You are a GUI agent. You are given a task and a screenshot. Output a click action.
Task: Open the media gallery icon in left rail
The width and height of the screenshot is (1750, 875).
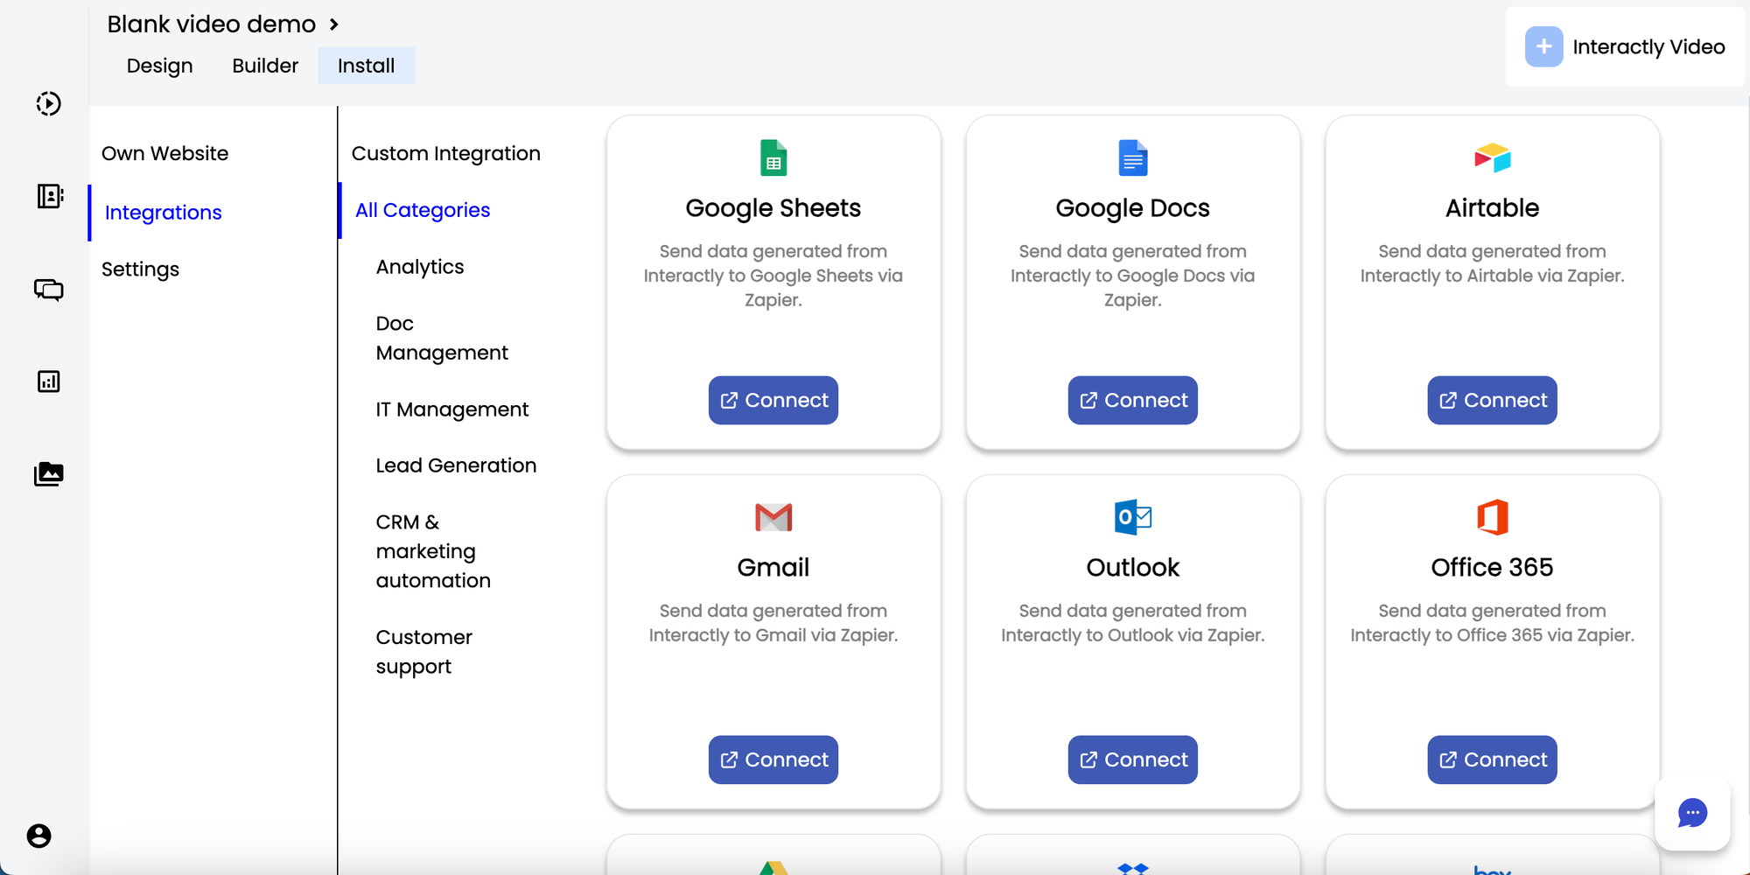click(49, 474)
